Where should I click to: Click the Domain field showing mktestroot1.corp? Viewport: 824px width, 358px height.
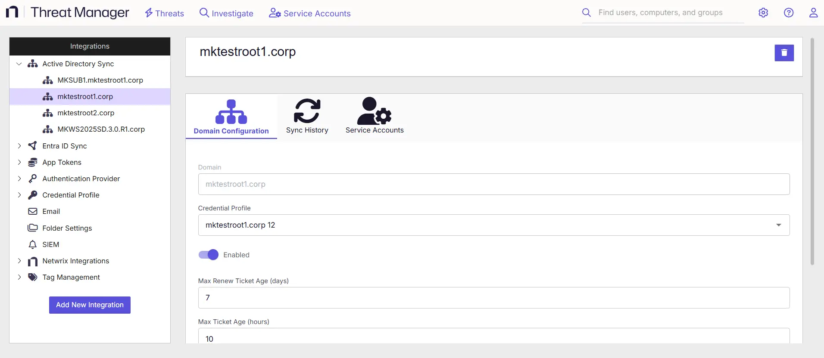pyautogui.click(x=493, y=184)
